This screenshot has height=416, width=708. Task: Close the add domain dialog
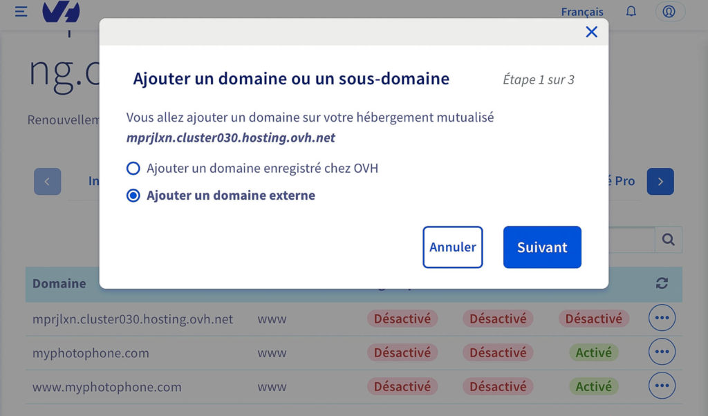(x=592, y=32)
